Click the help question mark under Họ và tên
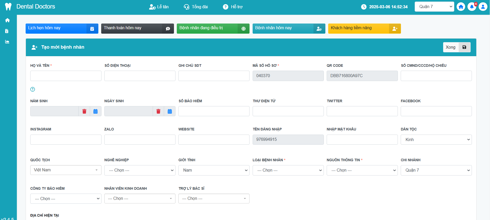This screenshot has height=220, width=490. (x=33, y=89)
